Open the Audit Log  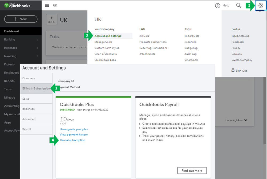click(190, 54)
